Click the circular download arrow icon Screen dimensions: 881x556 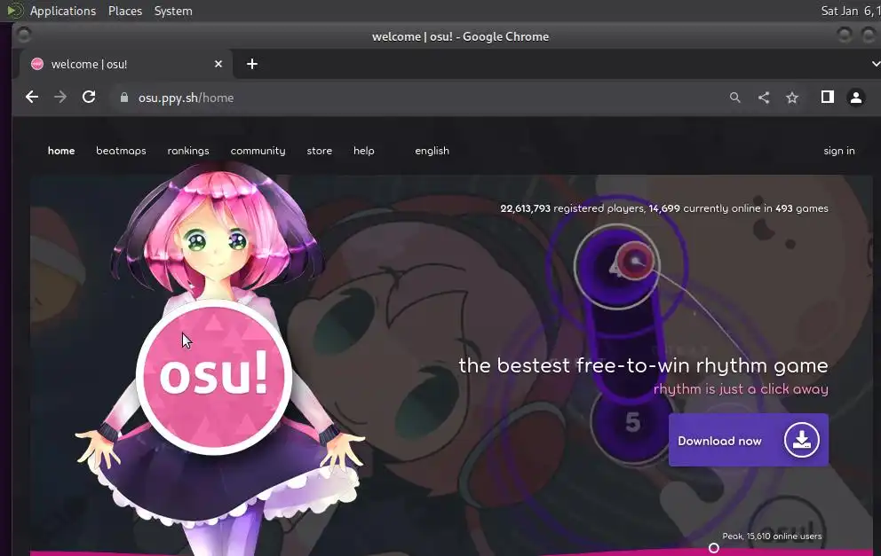point(802,440)
